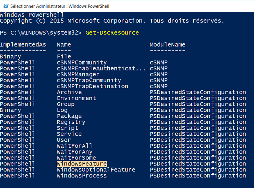Select the highlighted WindowsFeature resource name
The image size is (254, 188).
[x=81, y=164]
